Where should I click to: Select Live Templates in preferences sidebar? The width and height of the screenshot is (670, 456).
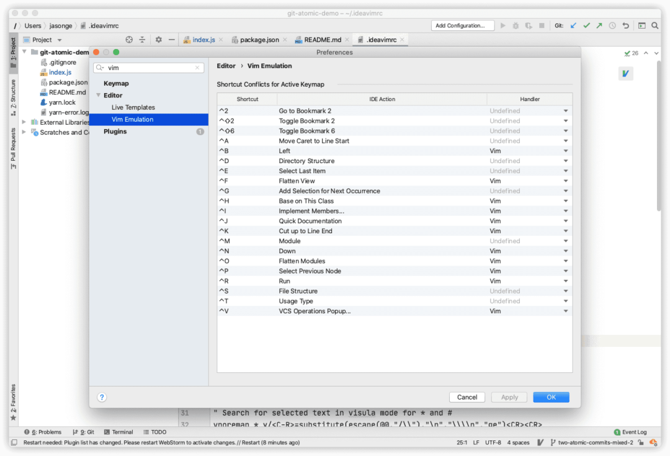(x=133, y=107)
